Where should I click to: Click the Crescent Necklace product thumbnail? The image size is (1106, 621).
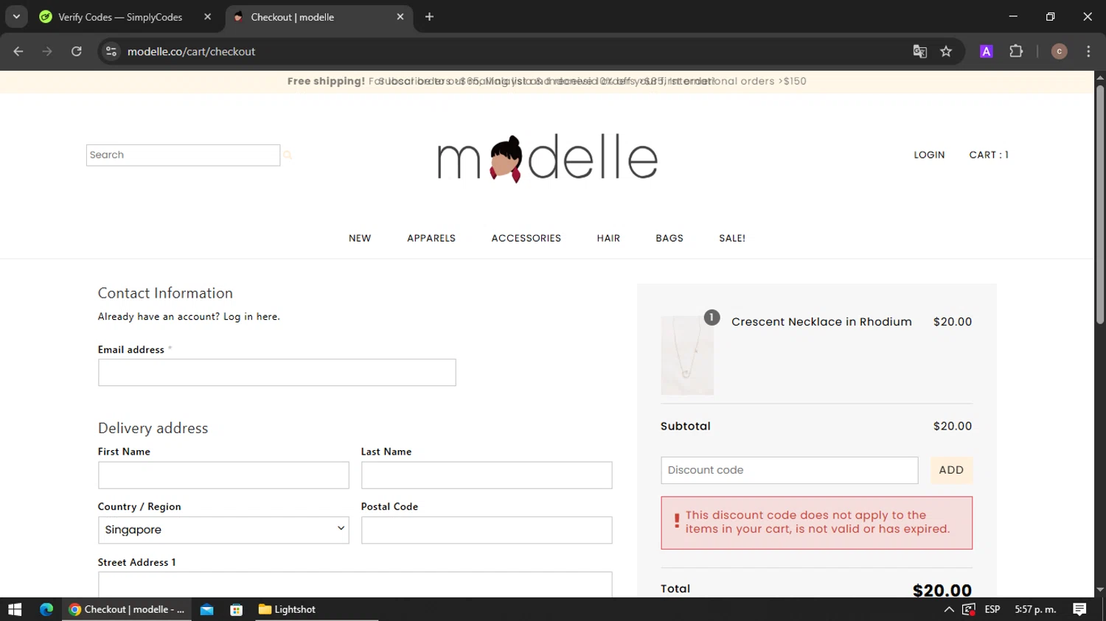click(x=687, y=355)
